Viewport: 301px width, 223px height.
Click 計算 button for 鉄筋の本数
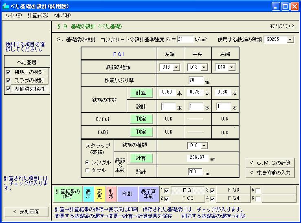141,93
